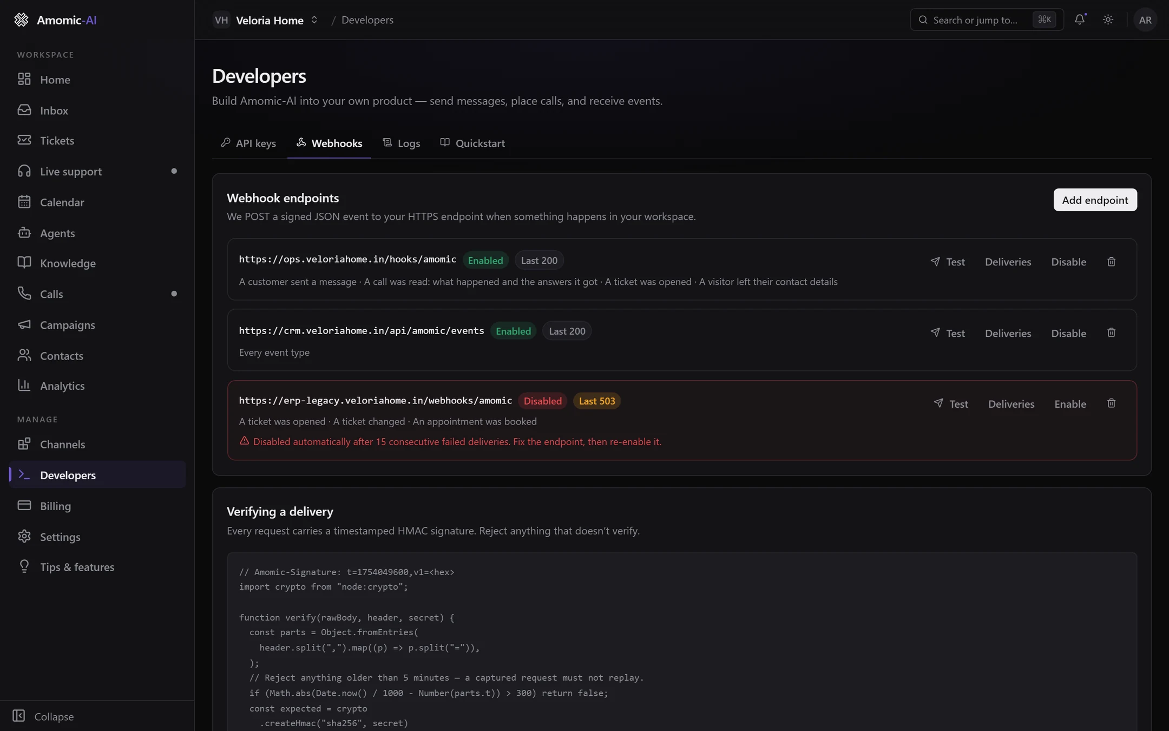Image resolution: width=1169 pixels, height=731 pixels.
Task: Click the Channels icon in Manage
Action: [24, 444]
